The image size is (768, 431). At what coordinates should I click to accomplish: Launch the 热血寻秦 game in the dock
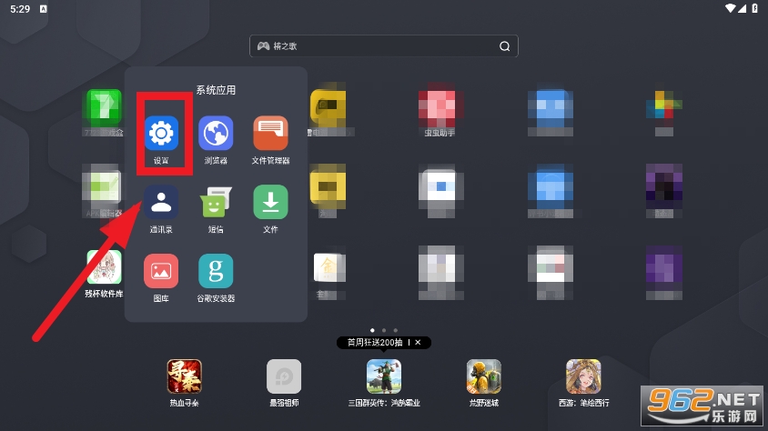(x=184, y=376)
